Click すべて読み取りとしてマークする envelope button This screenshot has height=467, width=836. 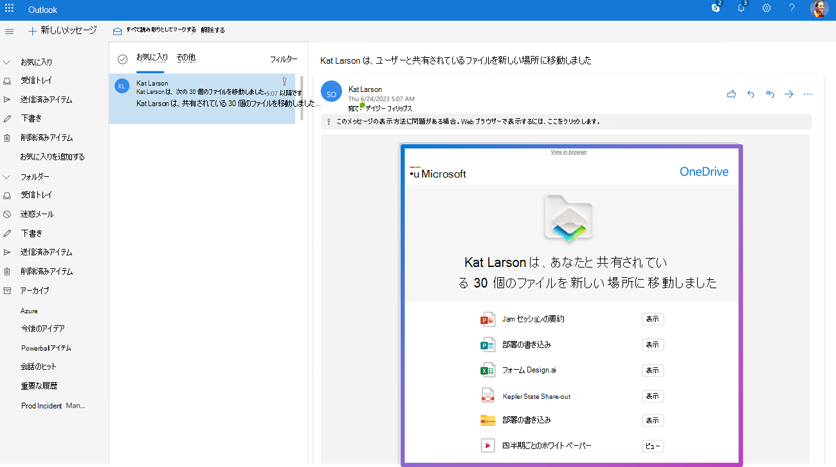(154, 30)
